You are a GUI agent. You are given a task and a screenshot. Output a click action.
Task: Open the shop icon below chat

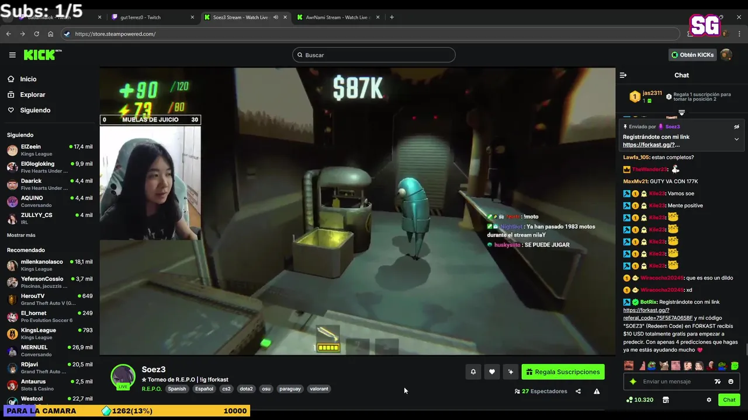tap(666, 400)
